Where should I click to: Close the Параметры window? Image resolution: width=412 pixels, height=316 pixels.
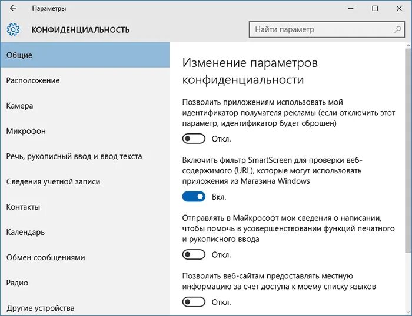click(399, 8)
